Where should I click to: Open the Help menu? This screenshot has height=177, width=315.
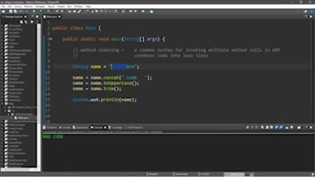(88, 6)
